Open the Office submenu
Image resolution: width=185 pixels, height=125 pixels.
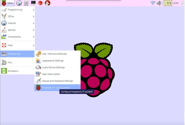click(x=17, y=17)
